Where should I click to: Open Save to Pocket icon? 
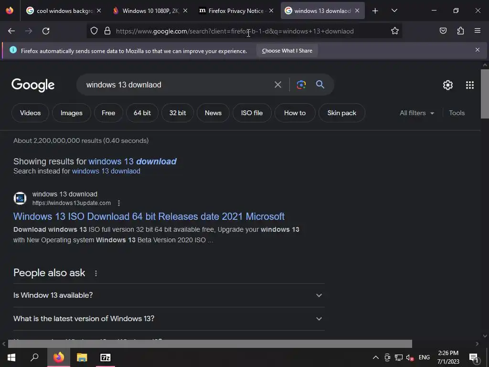[x=443, y=31]
